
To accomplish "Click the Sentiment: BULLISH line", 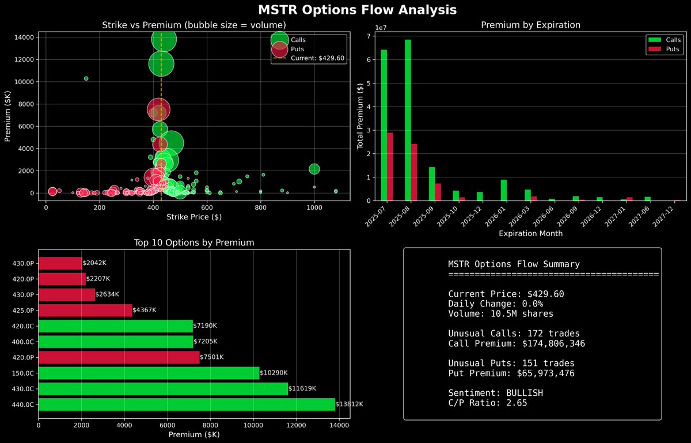I will click(496, 393).
